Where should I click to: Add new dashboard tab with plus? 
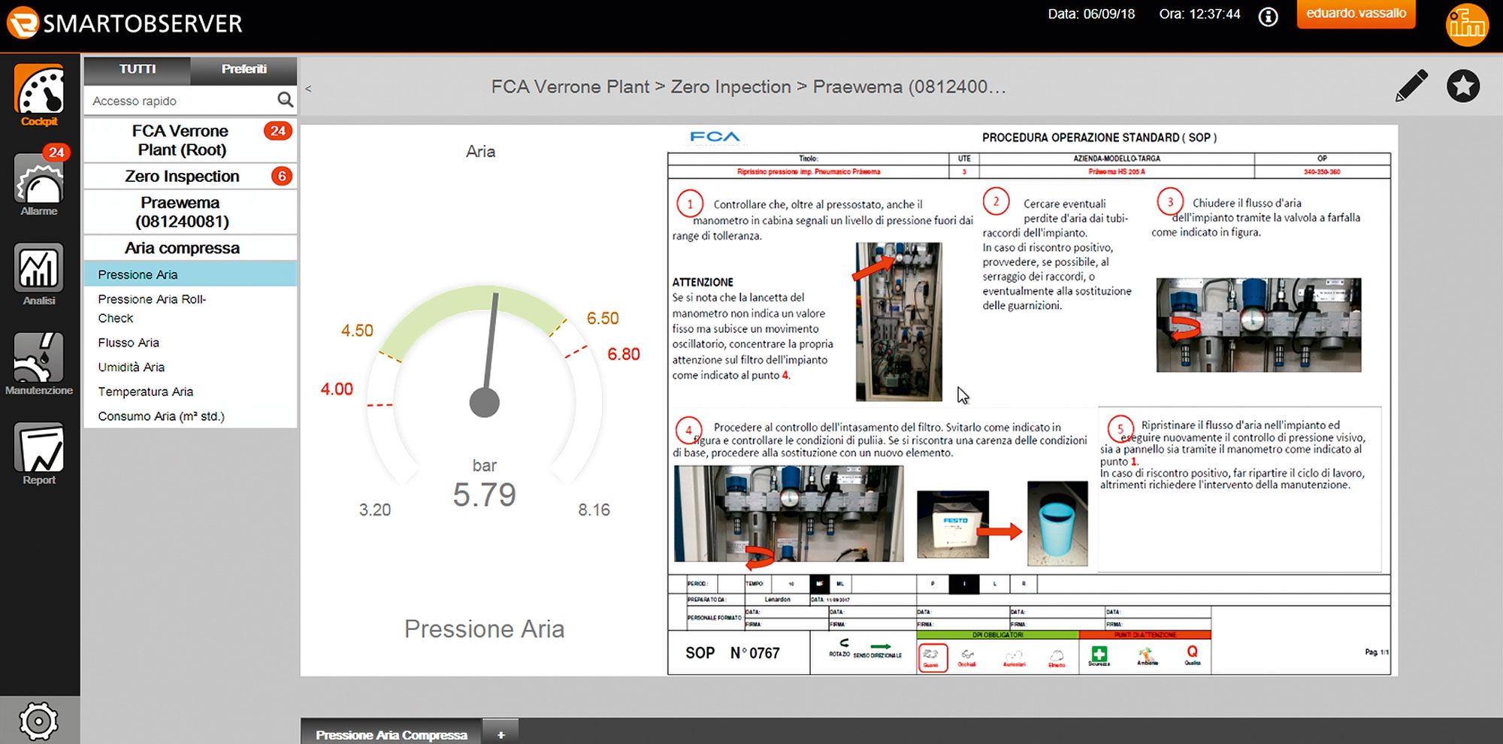tap(500, 734)
